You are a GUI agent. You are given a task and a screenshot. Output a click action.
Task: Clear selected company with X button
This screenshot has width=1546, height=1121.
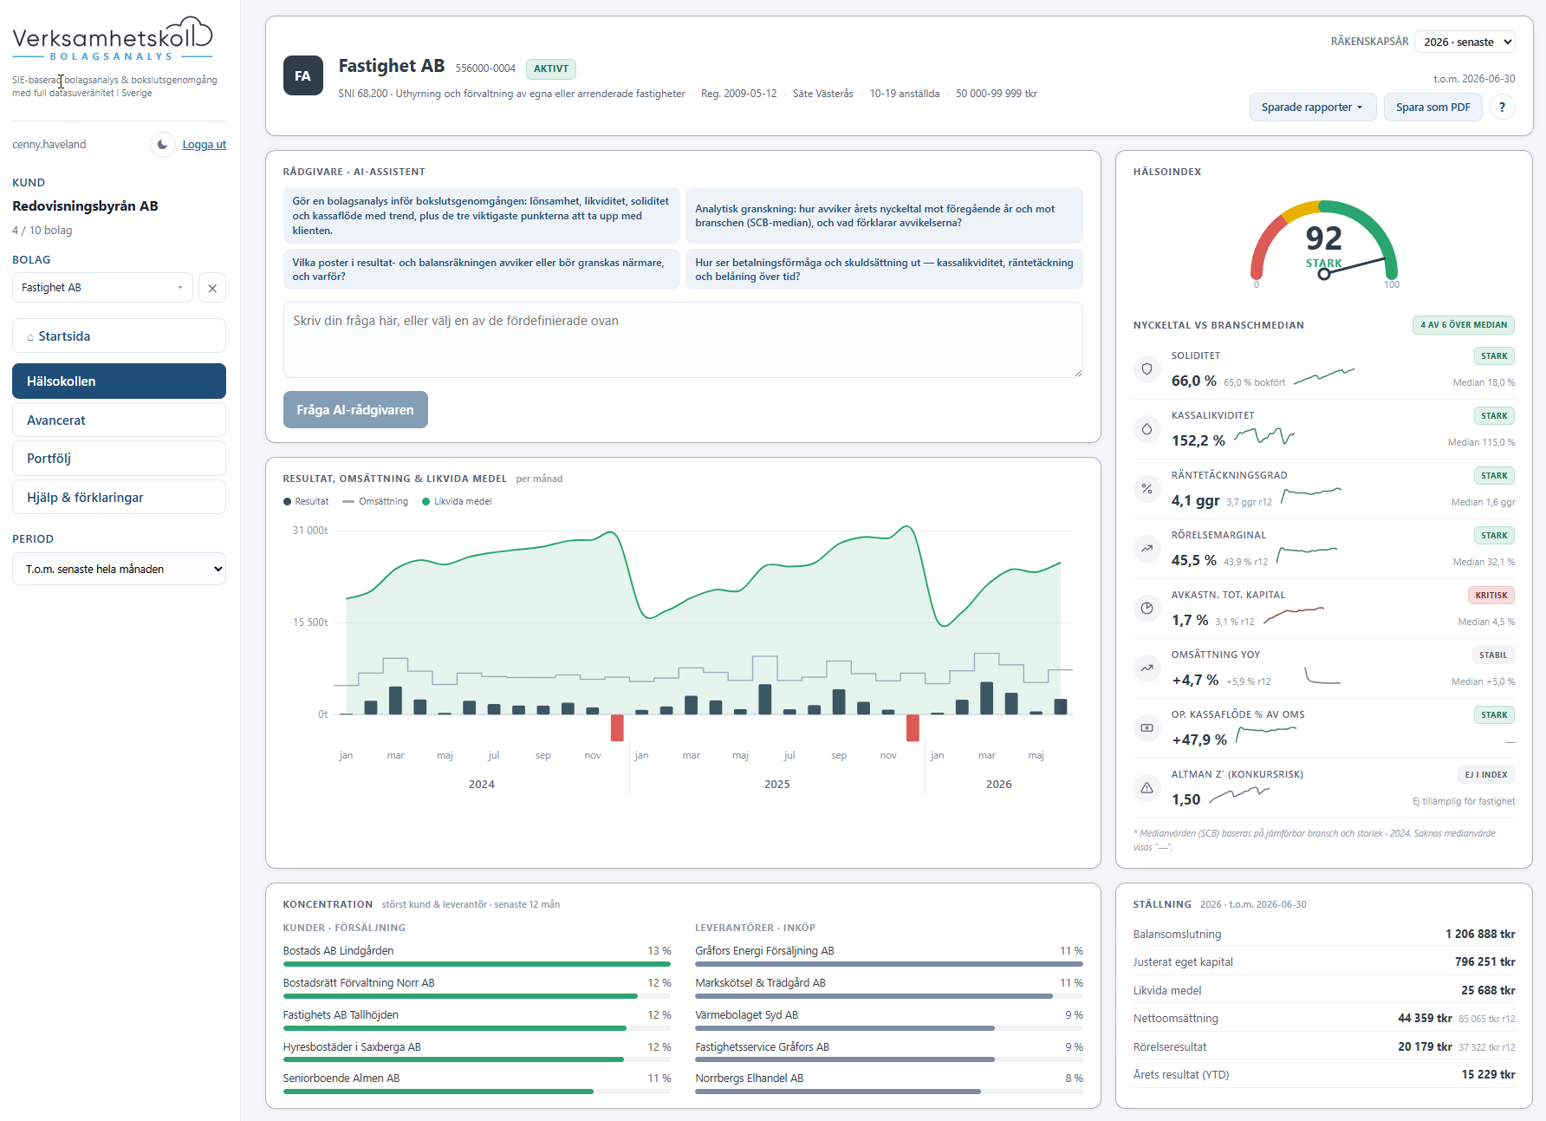(212, 288)
